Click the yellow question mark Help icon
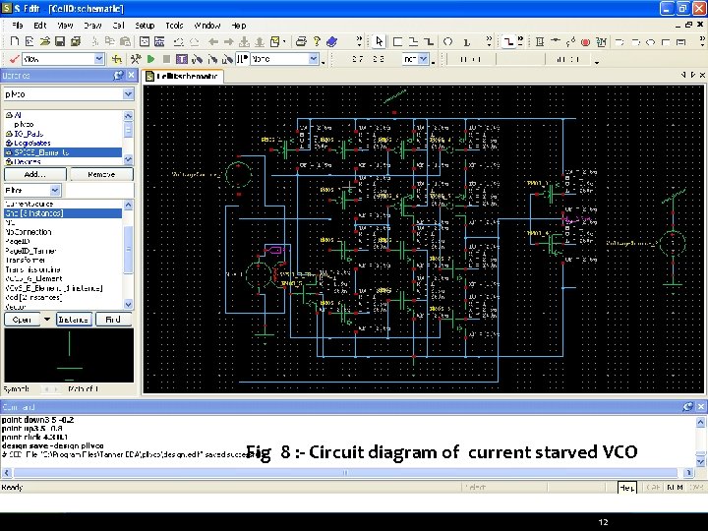Viewport: 708px width, 531px height. (x=317, y=41)
